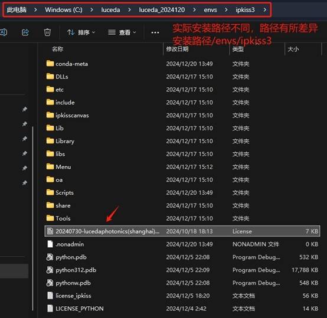Click the 大小 column header

(x=293, y=49)
